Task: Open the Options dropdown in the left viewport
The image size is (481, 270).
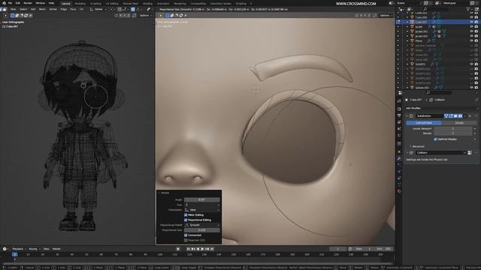Action: 145,15
